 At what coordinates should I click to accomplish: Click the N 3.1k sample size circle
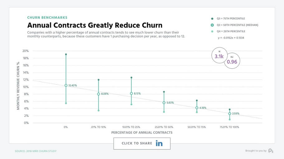click(219, 55)
